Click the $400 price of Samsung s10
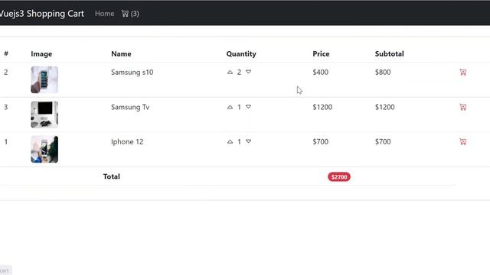 [x=320, y=73]
